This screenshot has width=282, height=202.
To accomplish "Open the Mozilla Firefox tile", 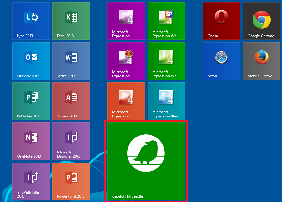I will 262,61.
